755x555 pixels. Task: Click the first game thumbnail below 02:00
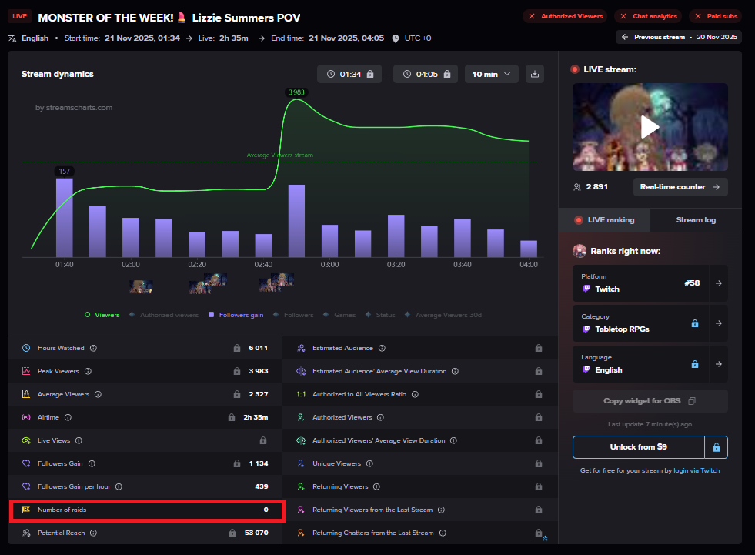pyautogui.click(x=141, y=287)
